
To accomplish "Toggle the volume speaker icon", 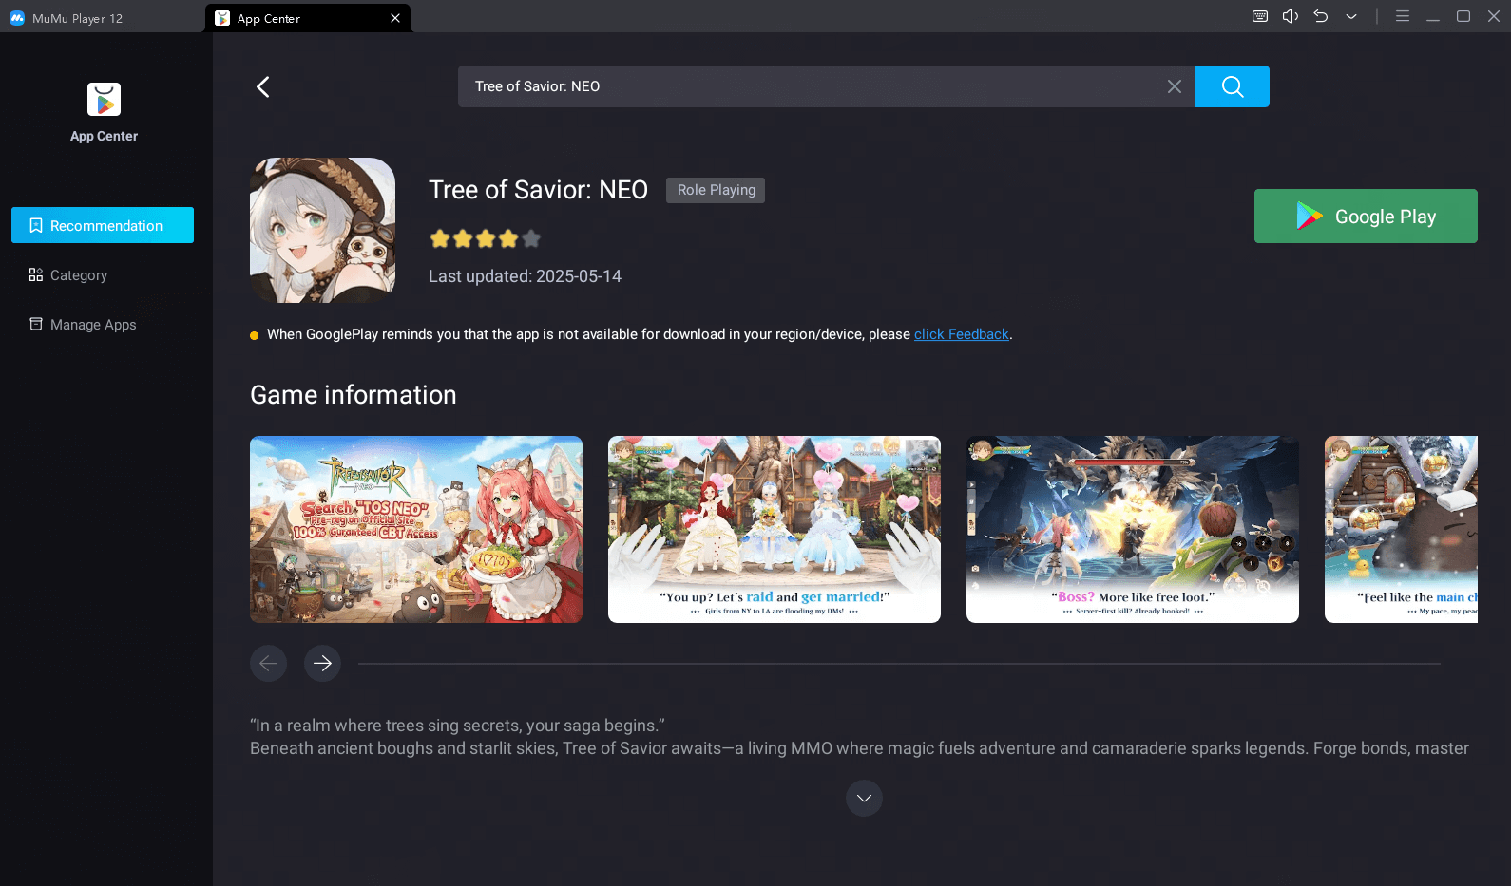I will click(1291, 16).
